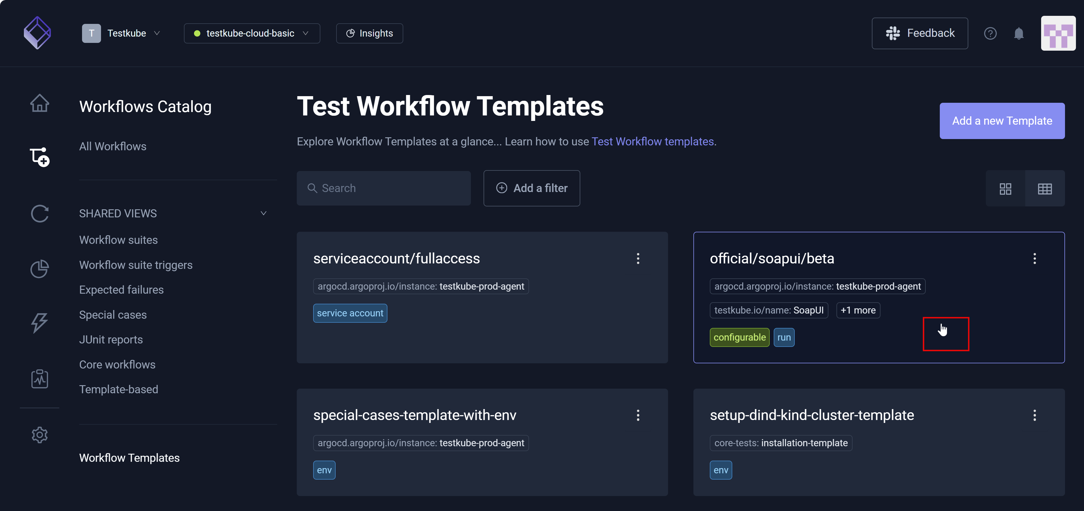
Task: Open the notifications bell
Action: pyautogui.click(x=1019, y=33)
